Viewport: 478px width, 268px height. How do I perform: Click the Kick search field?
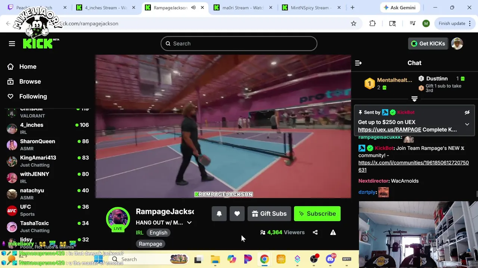coord(239,44)
